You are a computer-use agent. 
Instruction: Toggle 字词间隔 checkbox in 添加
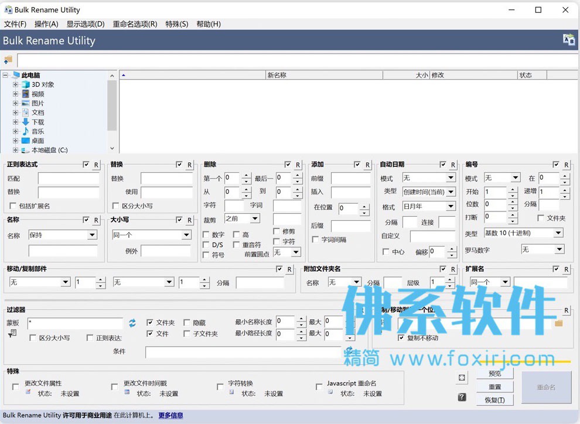click(x=315, y=240)
